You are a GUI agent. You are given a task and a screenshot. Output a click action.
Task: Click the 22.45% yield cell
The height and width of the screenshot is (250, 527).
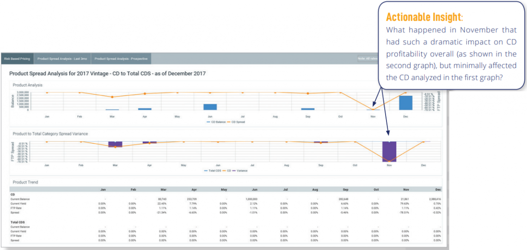163,203
